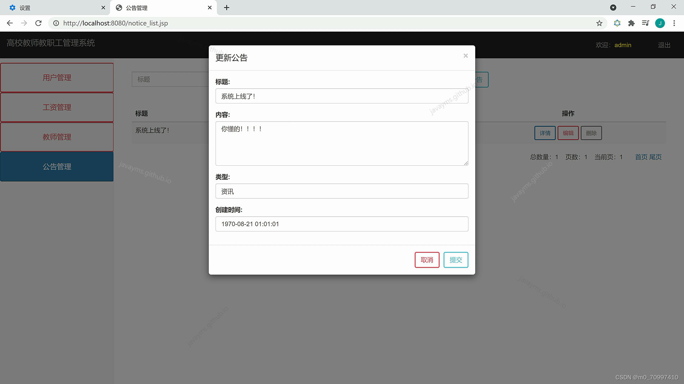684x384 pixels.
Task: Click the site information icon in address bar
Action: [56, 23]
